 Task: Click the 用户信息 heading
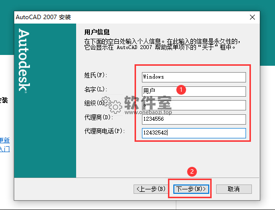point(97,32)
